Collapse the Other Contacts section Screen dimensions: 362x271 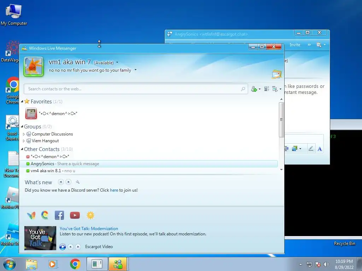pos(22,149)
